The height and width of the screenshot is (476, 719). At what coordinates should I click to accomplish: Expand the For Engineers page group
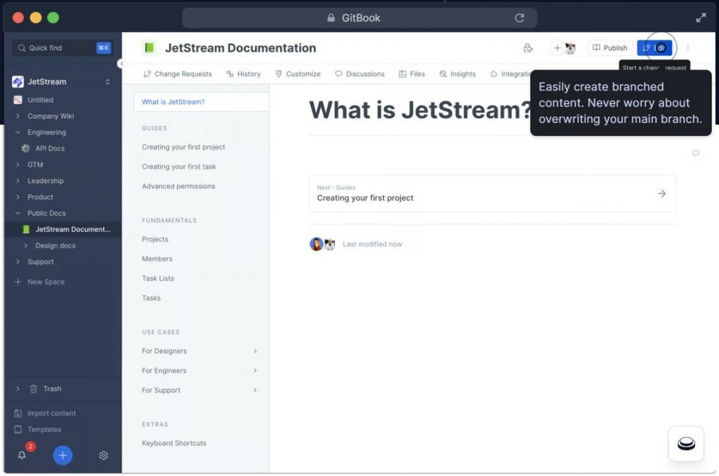pyautogui.click(x=255, y=370)
